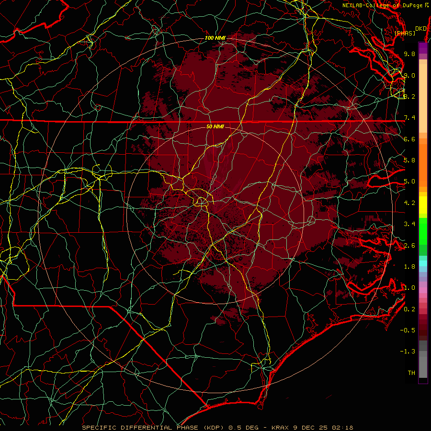Select the pink band near 1.0
Viewport: 431px width, 431px height.
pos(423,290)
